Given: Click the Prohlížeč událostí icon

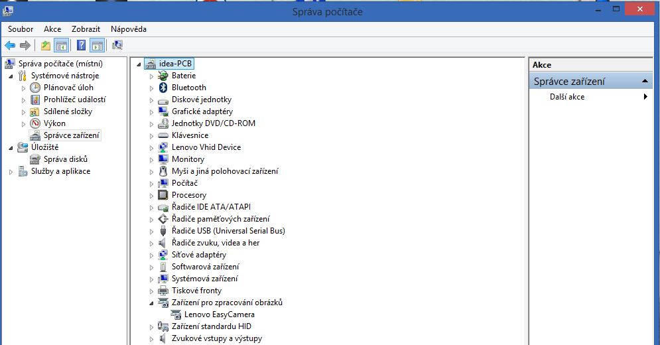Looking at the screenshot, I should click(35, 100).
